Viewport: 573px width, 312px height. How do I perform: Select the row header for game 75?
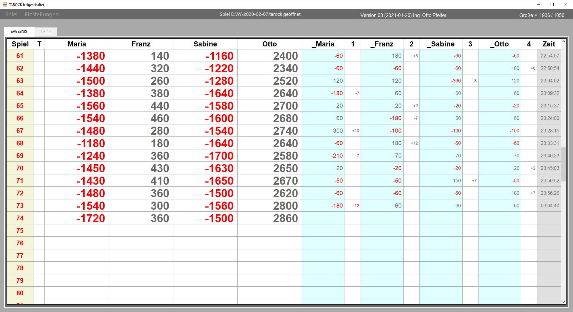tap(20, 231)
